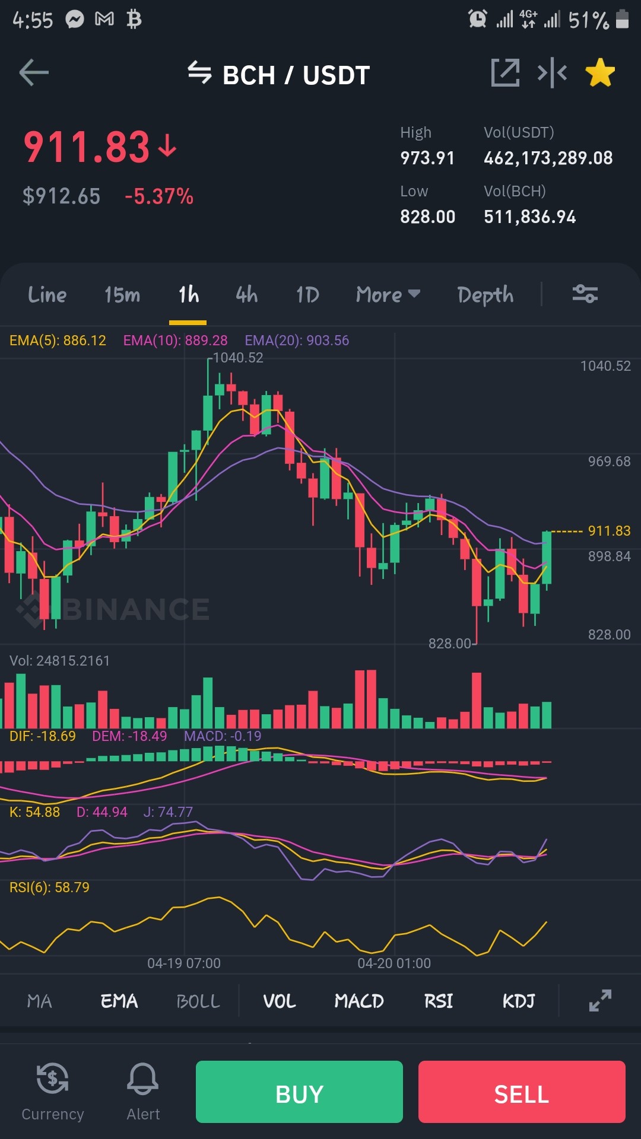641x1139 pixels.
Task: Tap the back arrow icon
Action: [x=34, y=73]
